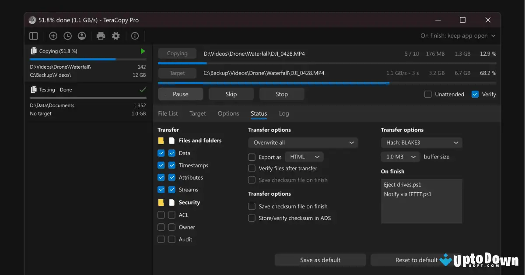The width and height of the screenshot is (525, 275).
Task: Open TeraCopy settings gear
Action: (x=115, y=35)
